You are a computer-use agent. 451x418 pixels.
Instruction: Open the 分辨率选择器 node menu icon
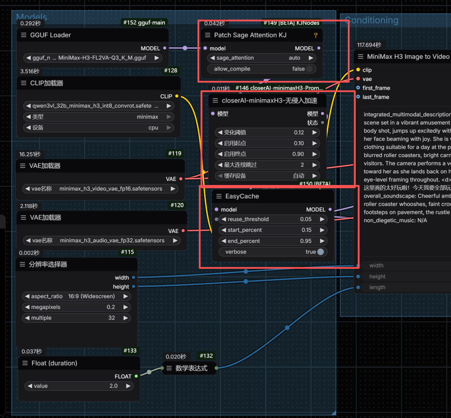[x=23, y=264]
